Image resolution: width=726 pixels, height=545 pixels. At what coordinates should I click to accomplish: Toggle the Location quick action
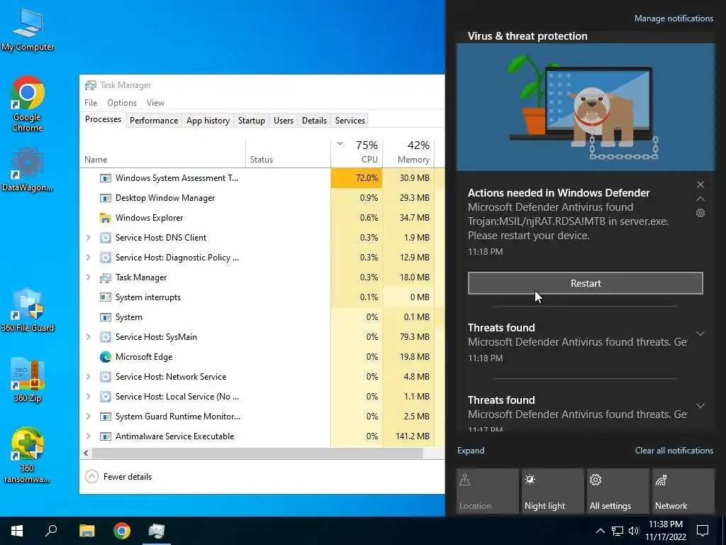[487, 491]
